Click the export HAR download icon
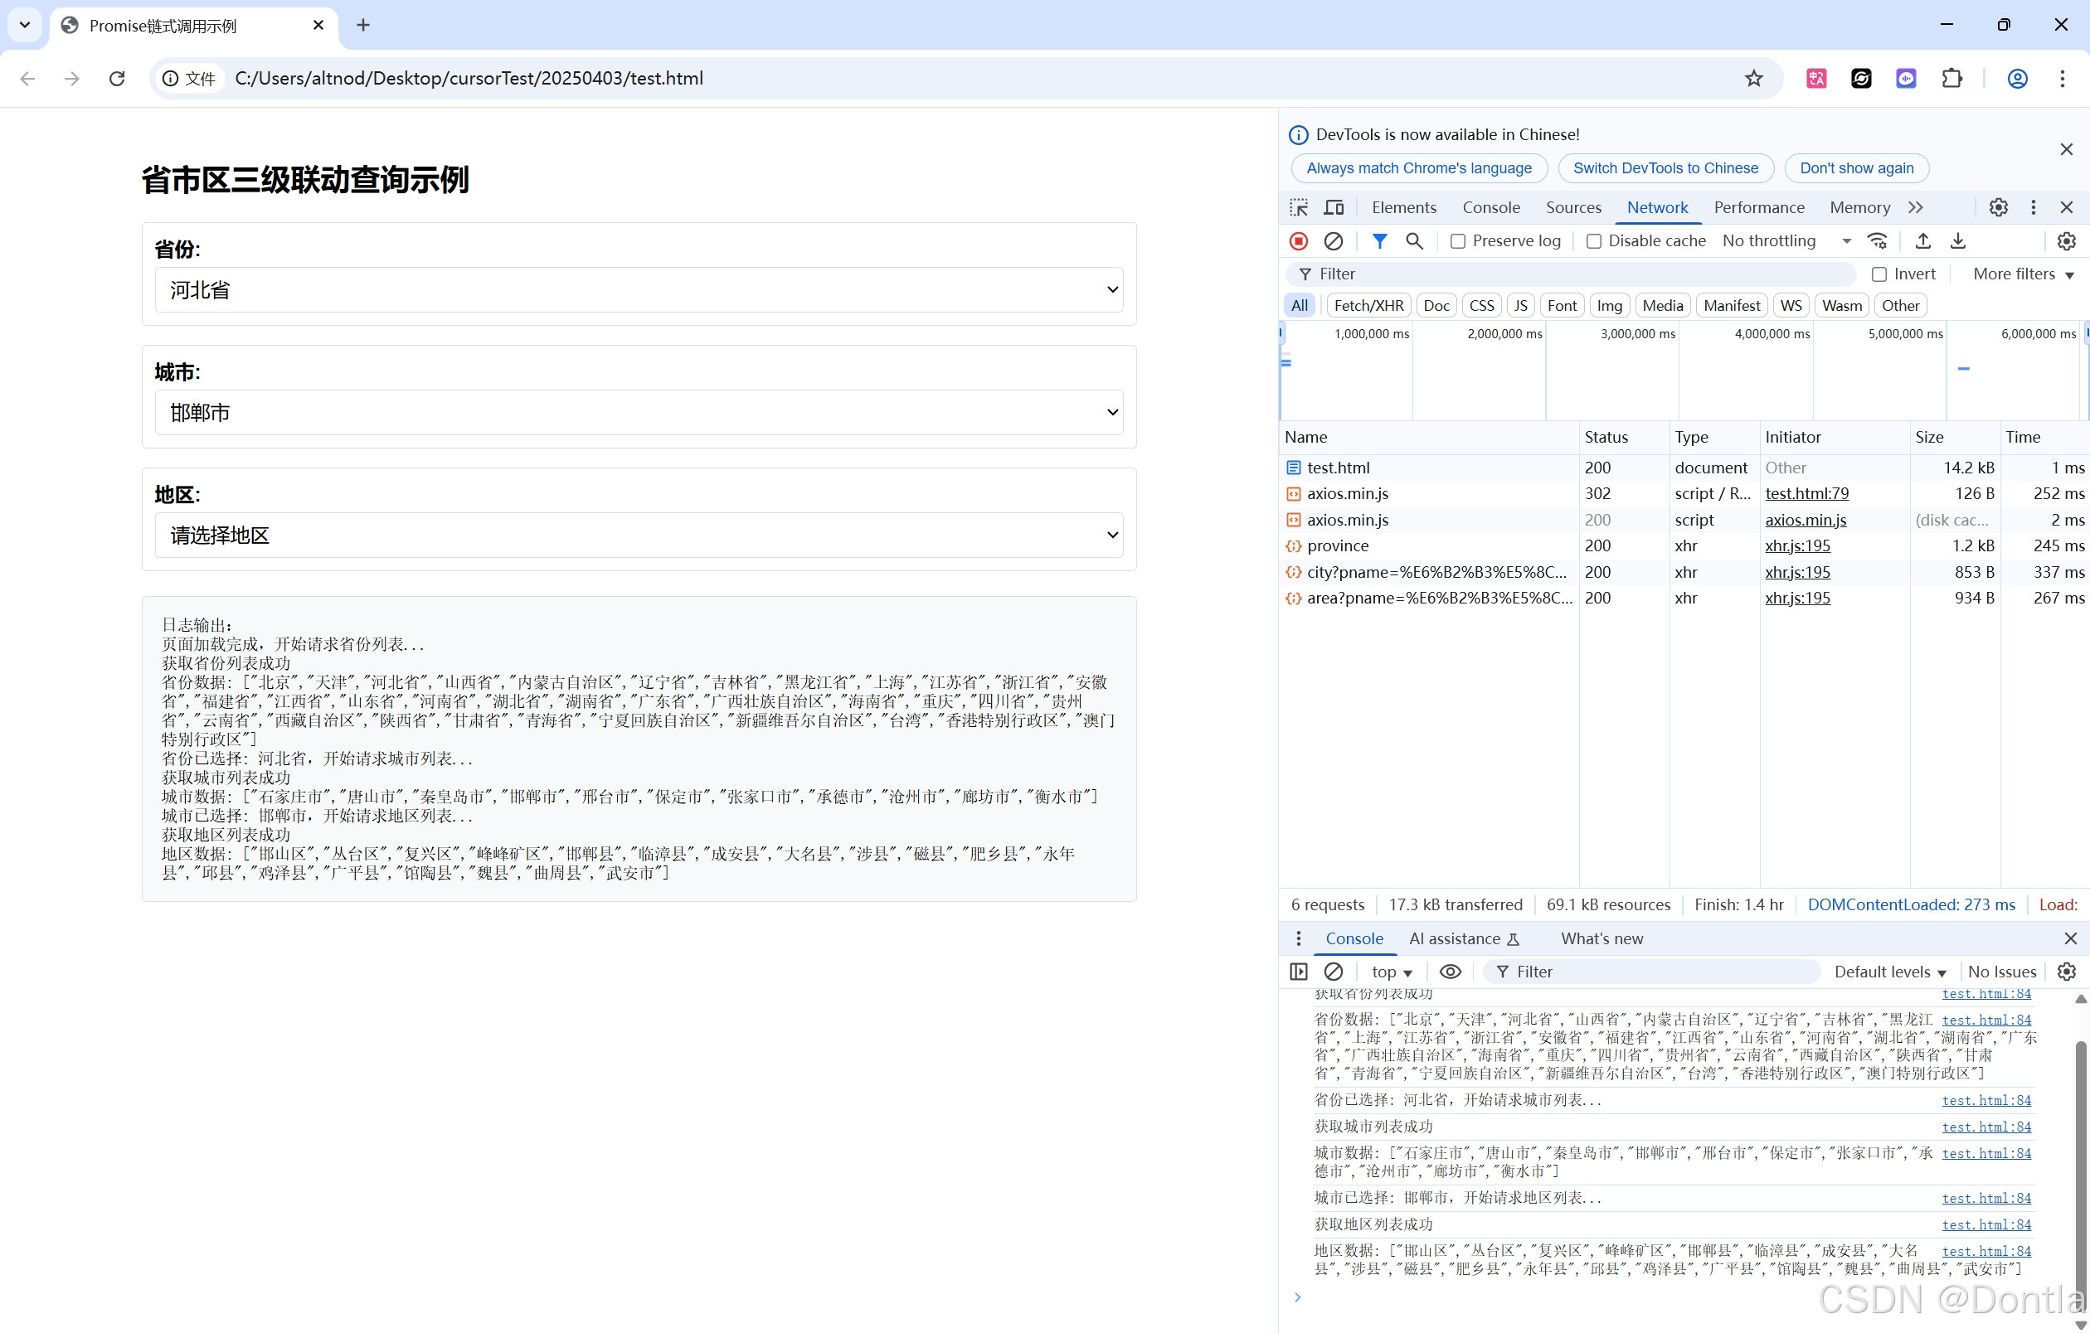Image resolution: width=2090 pixels, height=1333 pixels. [1958, 241]
